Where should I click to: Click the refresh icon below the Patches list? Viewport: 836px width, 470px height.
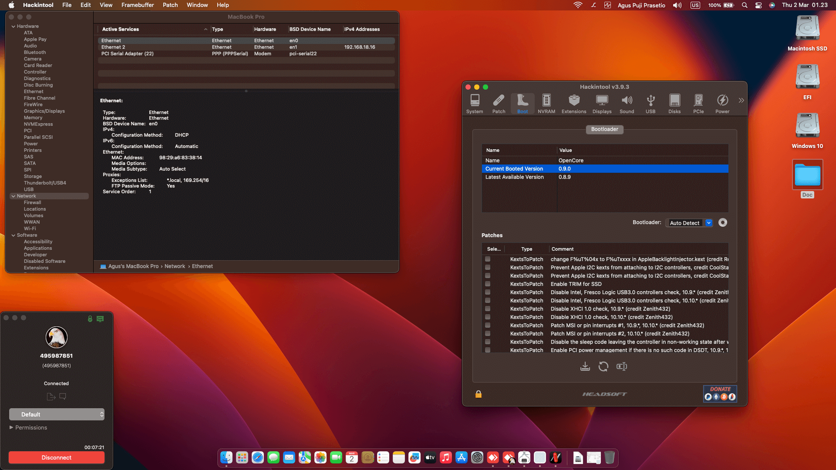(x=603, y=366)
